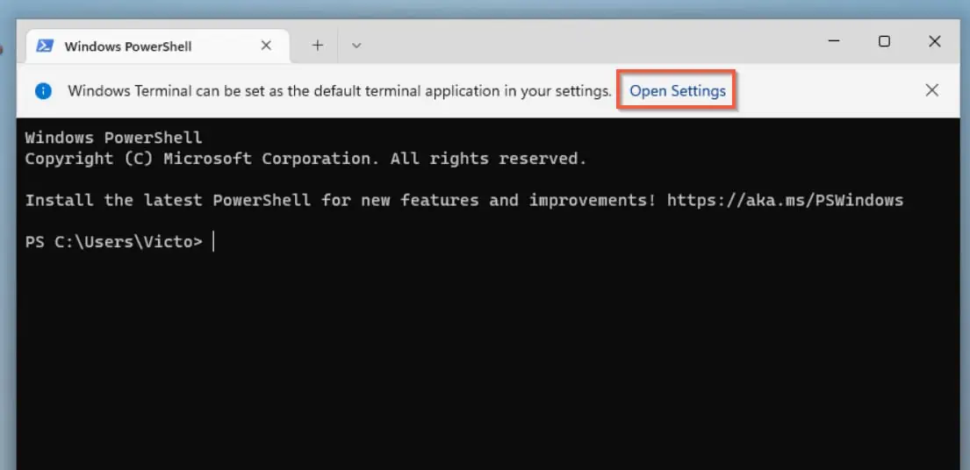The image size is (970, 470).
Task: Click the https://aka.ms/PSWindows URL text
Action: click(x=786, y=200)
